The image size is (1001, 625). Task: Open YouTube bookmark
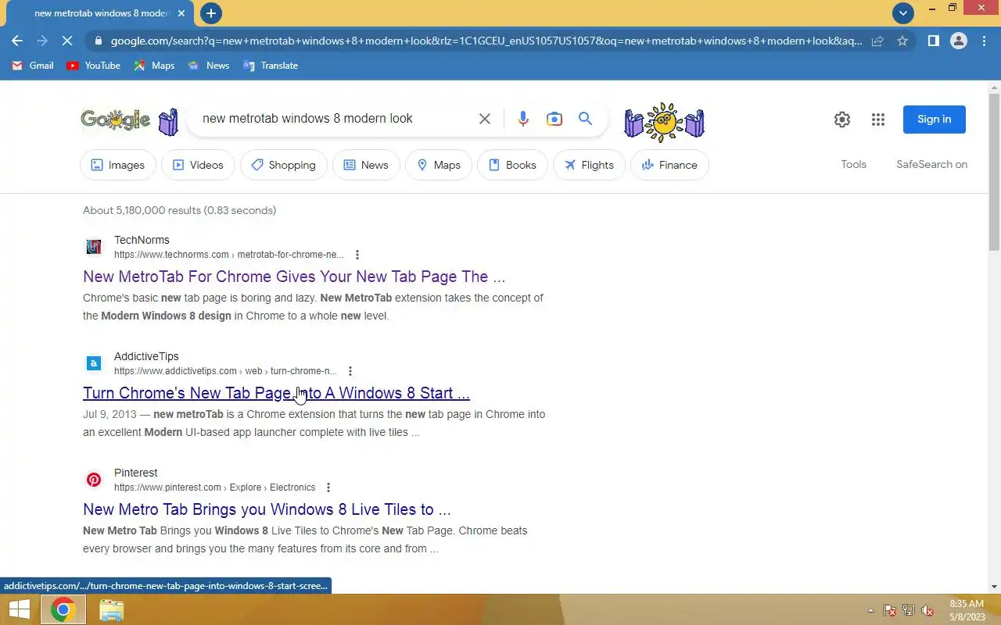(x=94, y=66)
